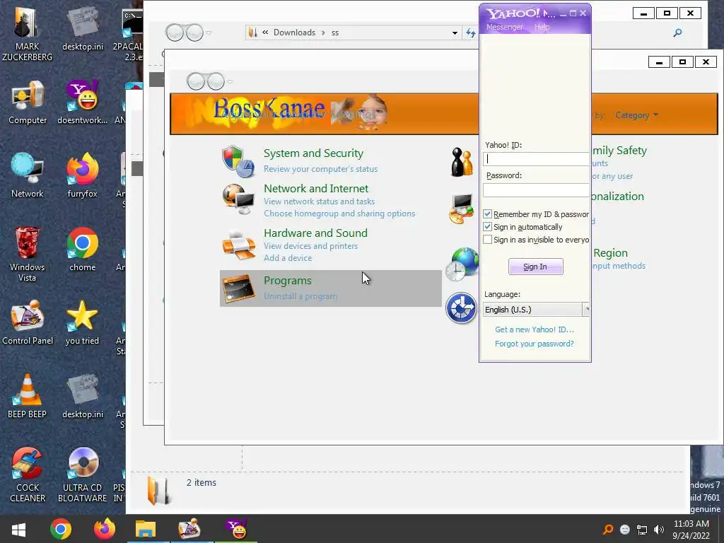Click the Programs category icon
This screenshot has width=724, height=543.
tap(238, 288)
